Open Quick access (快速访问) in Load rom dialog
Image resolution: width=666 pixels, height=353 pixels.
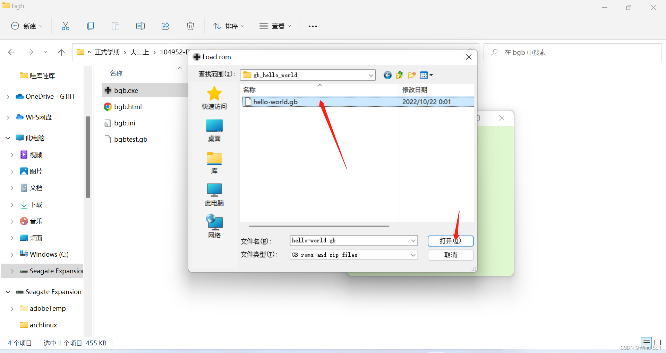point(214,98)
